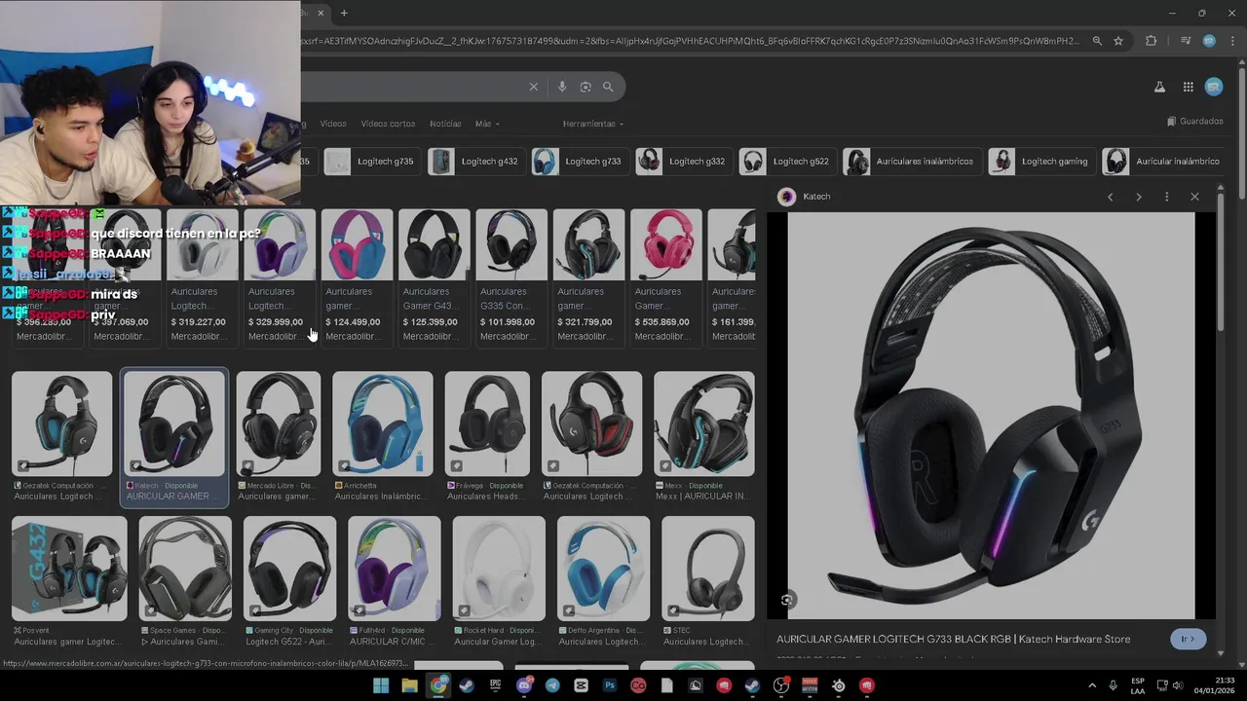Open a new Chrome tab

click(344, 13)
